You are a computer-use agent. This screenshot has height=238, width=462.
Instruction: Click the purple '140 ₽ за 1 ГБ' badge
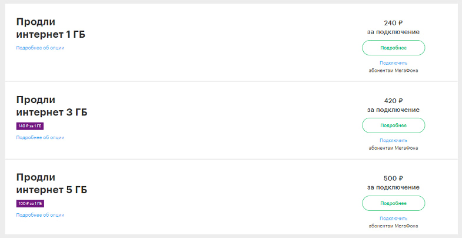(x=30, y=126)
